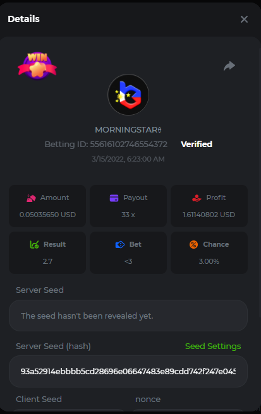Click the Profit 1.61140802 USD value
Image resolution: width=261 pixels, height=414 pixels.
point(209,215)
